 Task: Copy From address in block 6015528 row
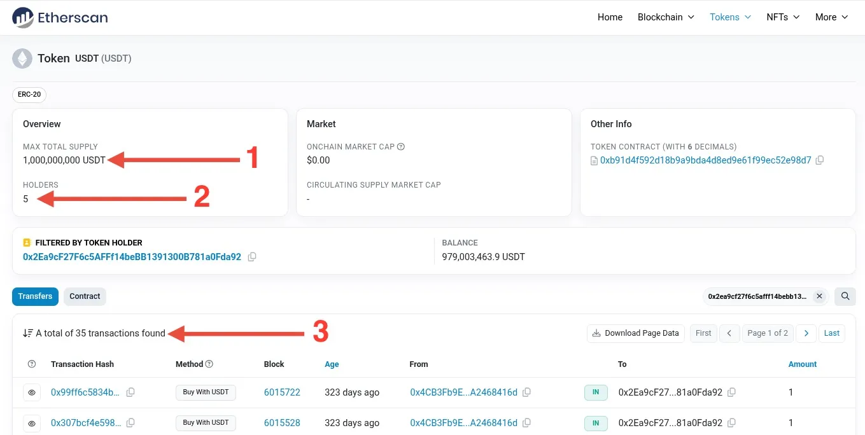527,423
